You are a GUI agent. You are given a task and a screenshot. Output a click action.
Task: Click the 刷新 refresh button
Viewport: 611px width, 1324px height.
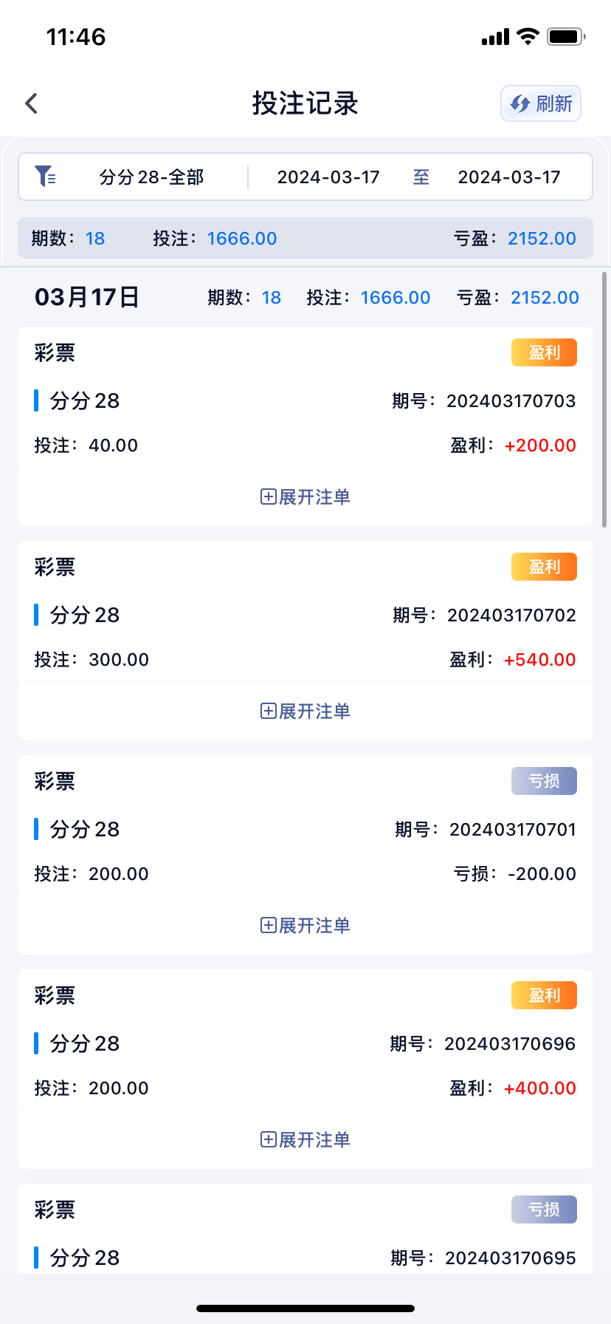(x=541, y=103)
